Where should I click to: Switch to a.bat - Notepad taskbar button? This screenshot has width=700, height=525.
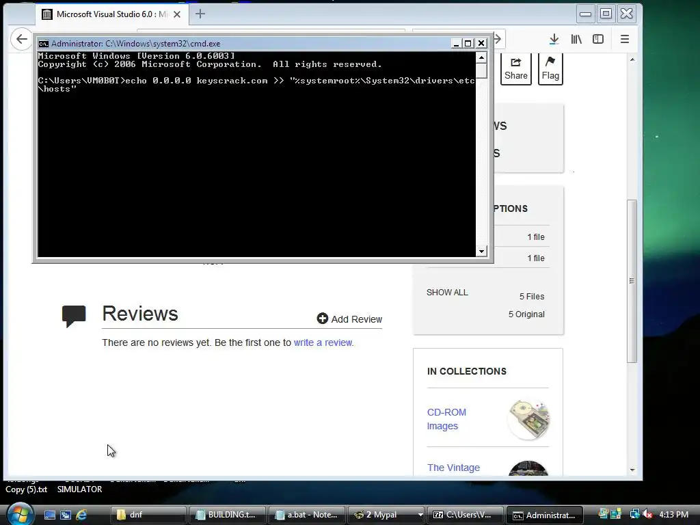(307, 515)
